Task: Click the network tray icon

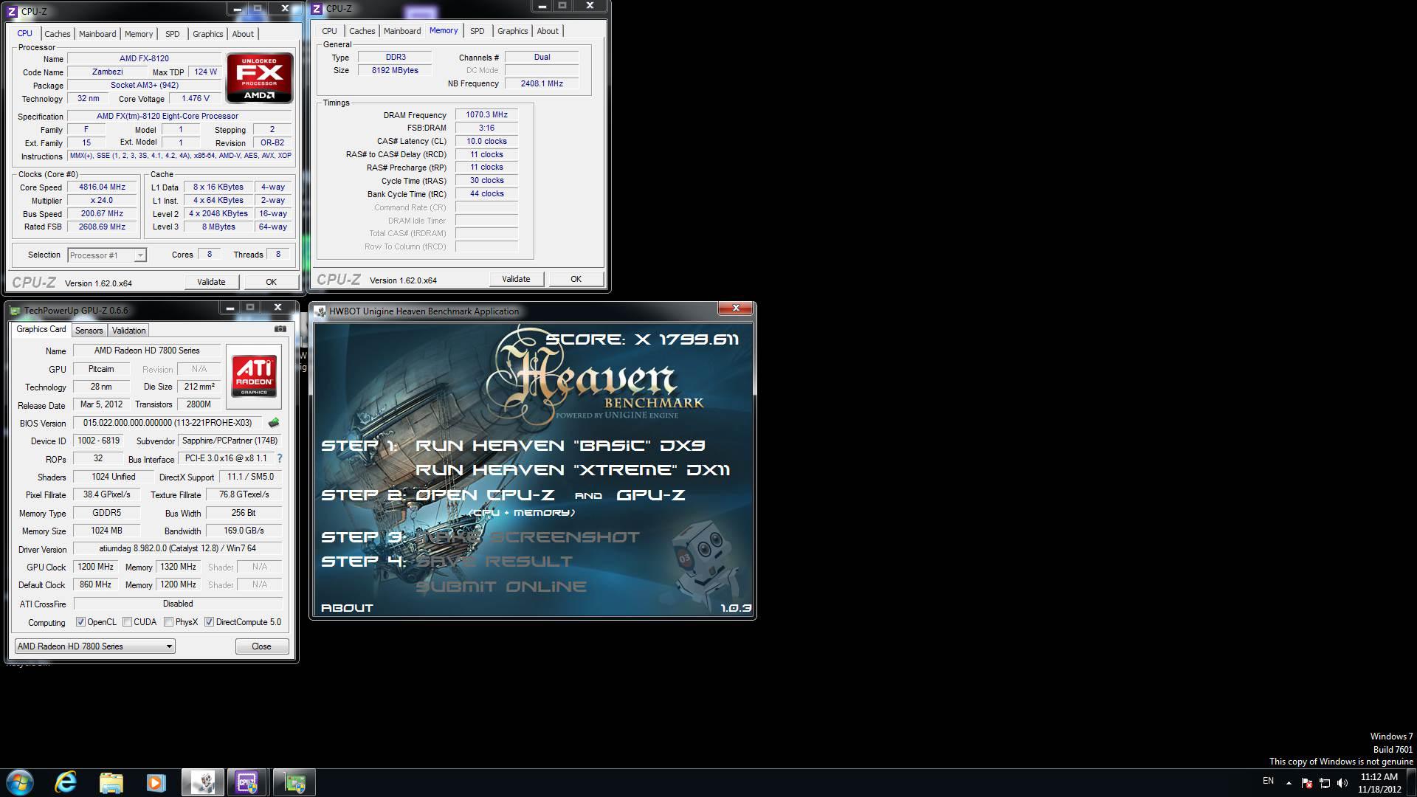Action: 1325,783
